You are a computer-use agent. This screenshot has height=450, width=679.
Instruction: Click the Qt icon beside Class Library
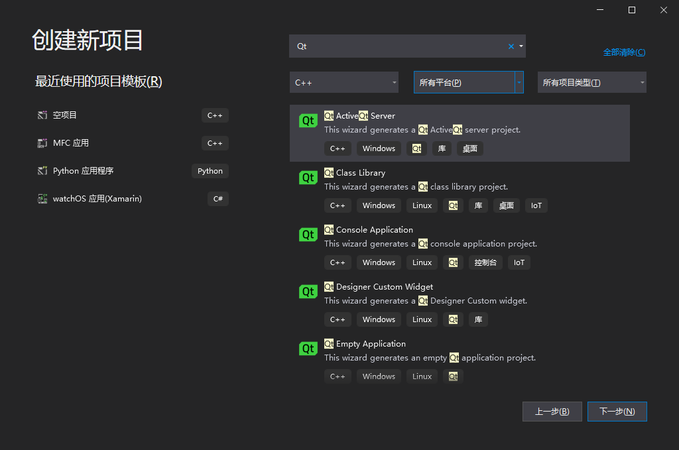click(x=308, y=178)
